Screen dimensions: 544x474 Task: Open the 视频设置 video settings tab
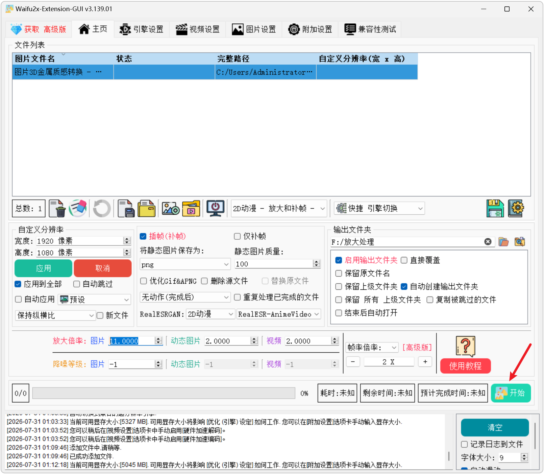click(x=198, y=29)
